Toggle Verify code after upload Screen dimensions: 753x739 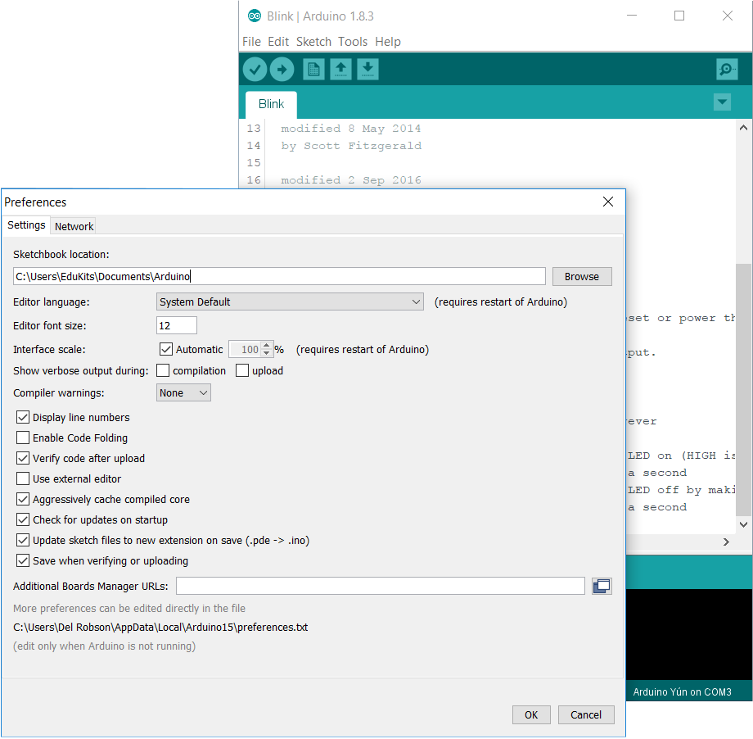(x=23, y=458)
